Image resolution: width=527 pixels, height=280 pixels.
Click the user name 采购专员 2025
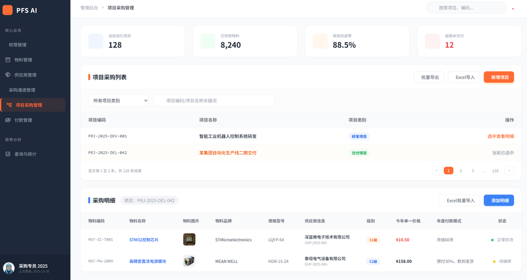(x=33, y=266)
